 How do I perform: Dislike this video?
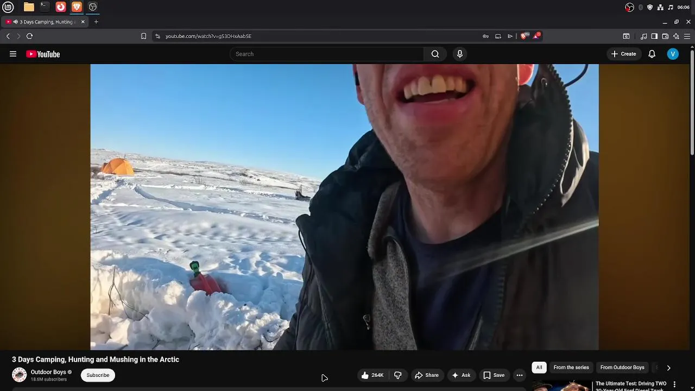pos(398,375)
